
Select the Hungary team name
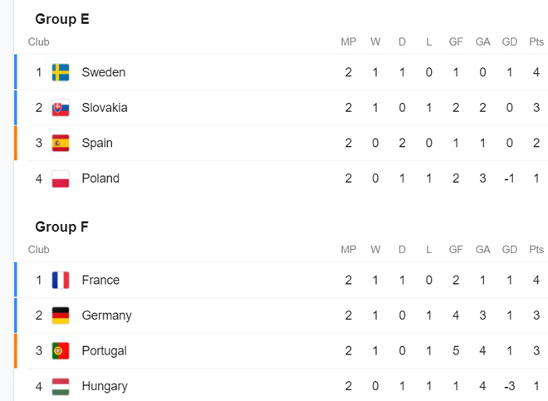click(x=105, y=386)
